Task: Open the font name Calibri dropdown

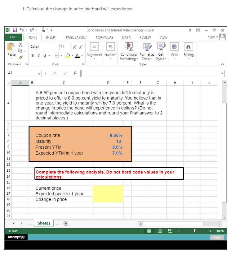Action: point(58,47)
